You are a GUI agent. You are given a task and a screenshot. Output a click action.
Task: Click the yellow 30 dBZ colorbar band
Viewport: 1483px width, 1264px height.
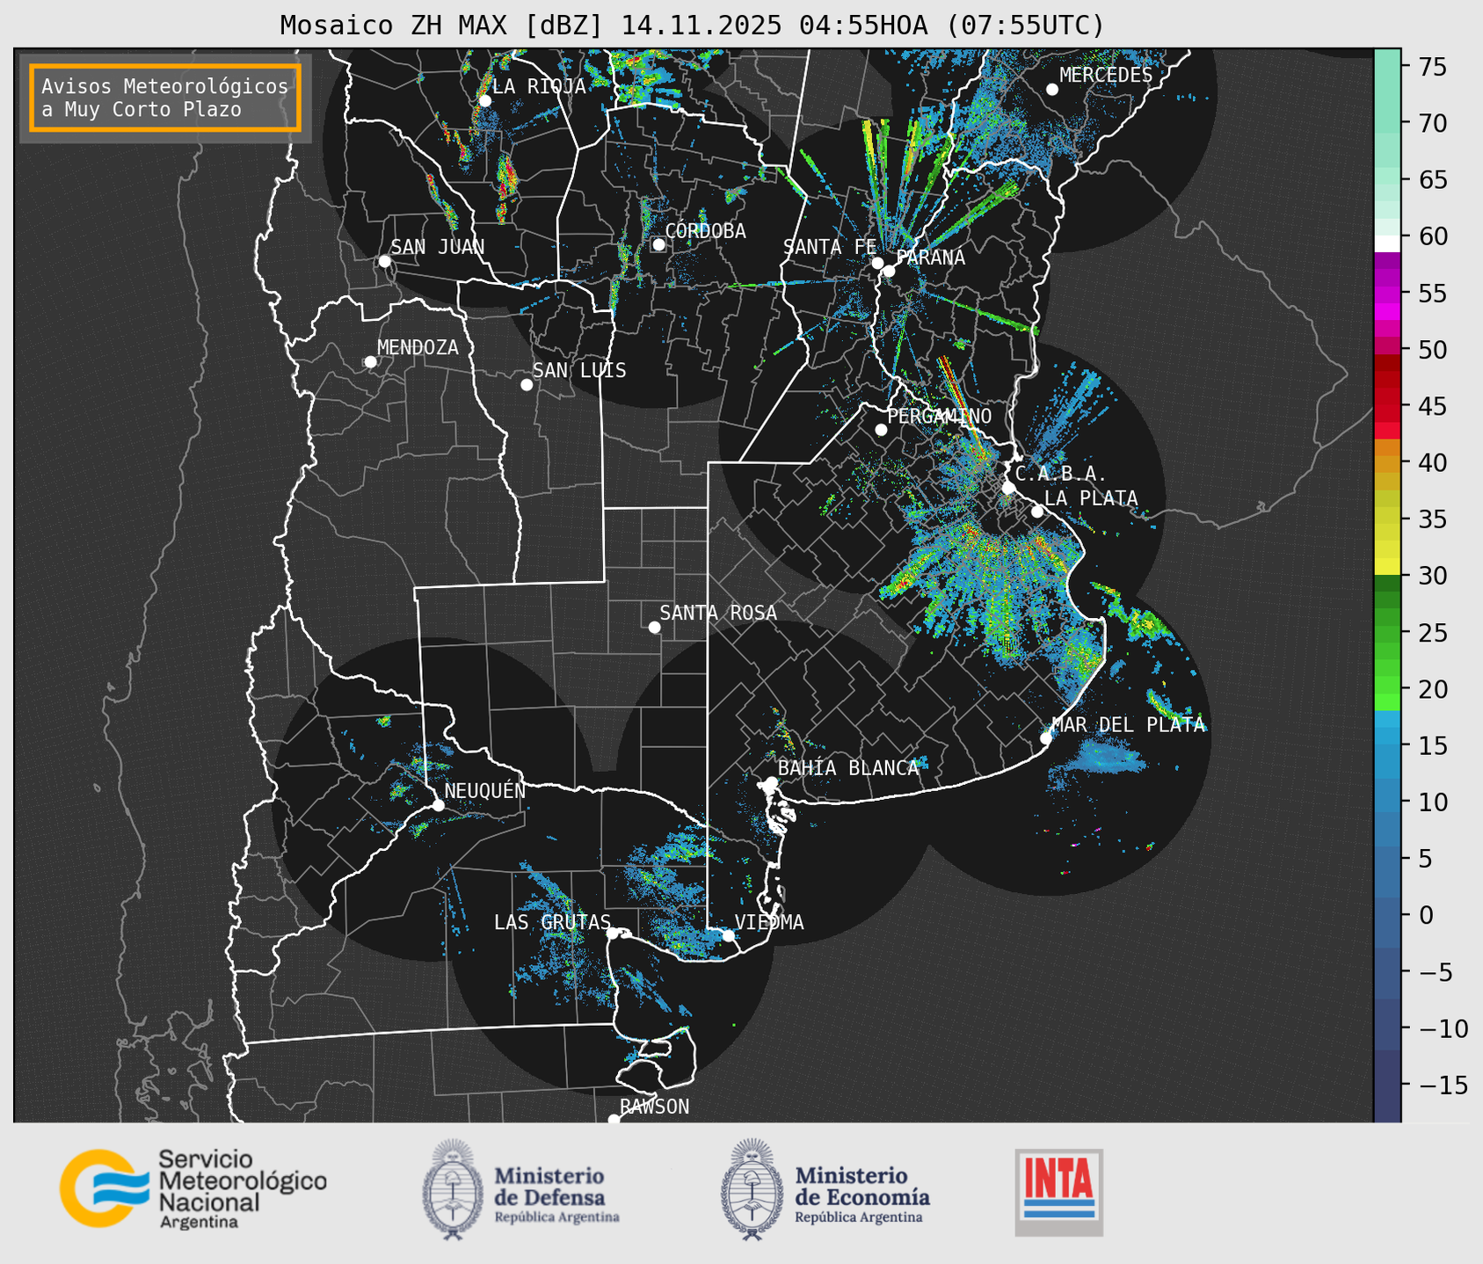point(1386,567)
